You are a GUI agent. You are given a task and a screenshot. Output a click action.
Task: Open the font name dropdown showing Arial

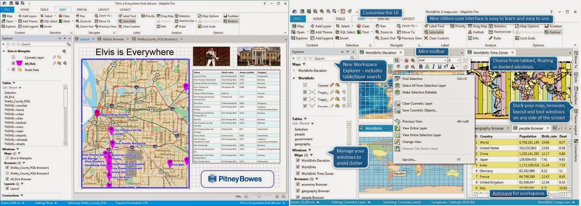[445, 60]
